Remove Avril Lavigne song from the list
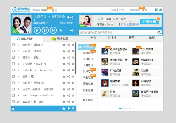The image size is (176, 123). tap(73, 96)
